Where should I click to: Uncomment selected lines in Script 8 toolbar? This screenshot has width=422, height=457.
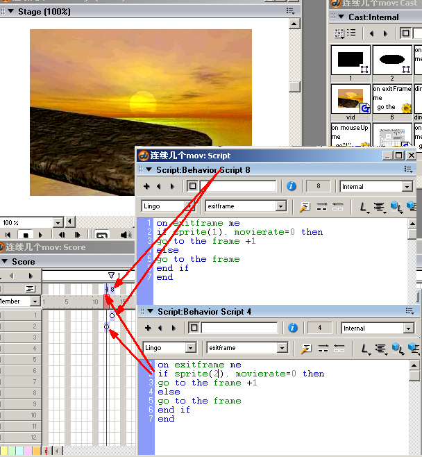(x=337, y=207)
